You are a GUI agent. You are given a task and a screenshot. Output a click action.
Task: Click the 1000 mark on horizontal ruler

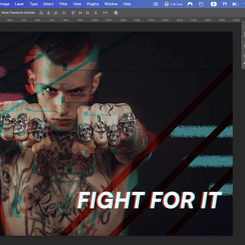click(95, 20)
